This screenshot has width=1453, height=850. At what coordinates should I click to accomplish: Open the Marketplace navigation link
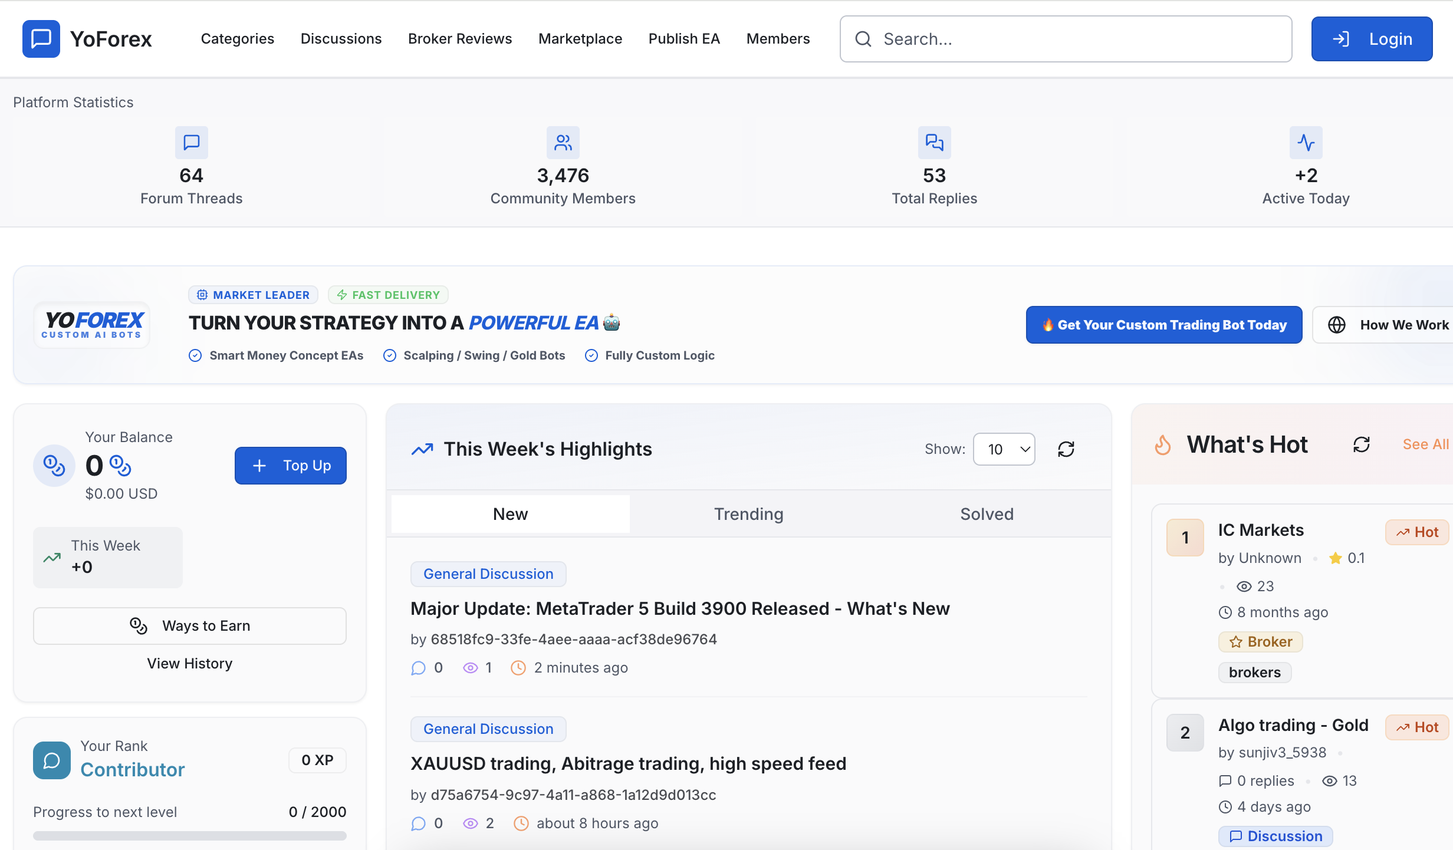[580, 39]
